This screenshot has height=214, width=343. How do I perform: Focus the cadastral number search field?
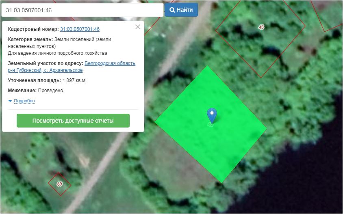click(82, 10)
